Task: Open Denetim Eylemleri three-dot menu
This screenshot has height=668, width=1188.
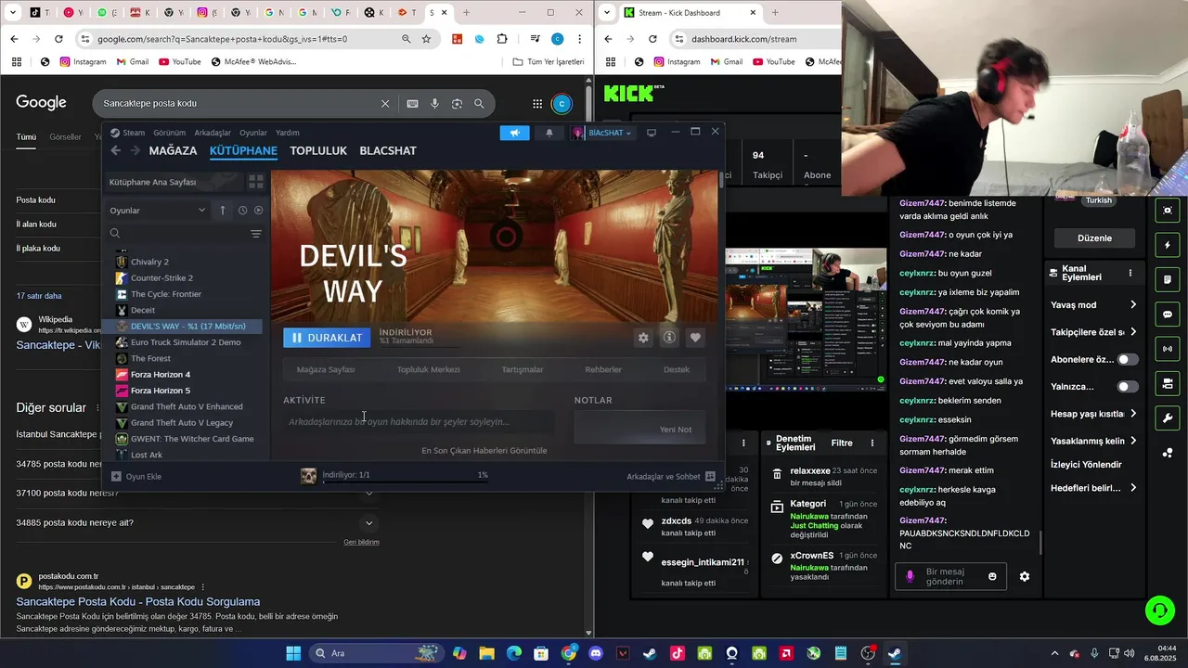Action: 872,443
